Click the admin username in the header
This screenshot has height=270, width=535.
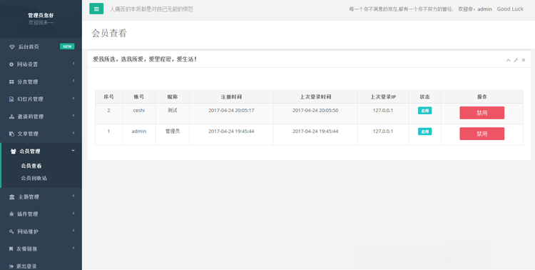pyautogui.click(x=484, y=9)
